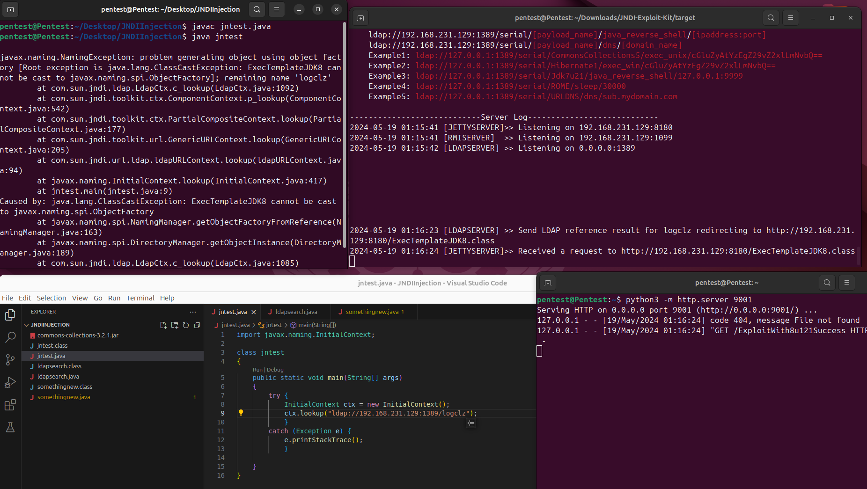Click Run code lens above main method
The image size is (867, 489).
pos(257,370)
